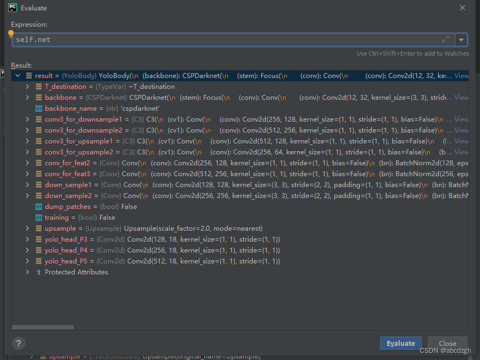Click the PyCharm logo in title bar
This screenshot has width=480, height=360.
coord(13,8)
